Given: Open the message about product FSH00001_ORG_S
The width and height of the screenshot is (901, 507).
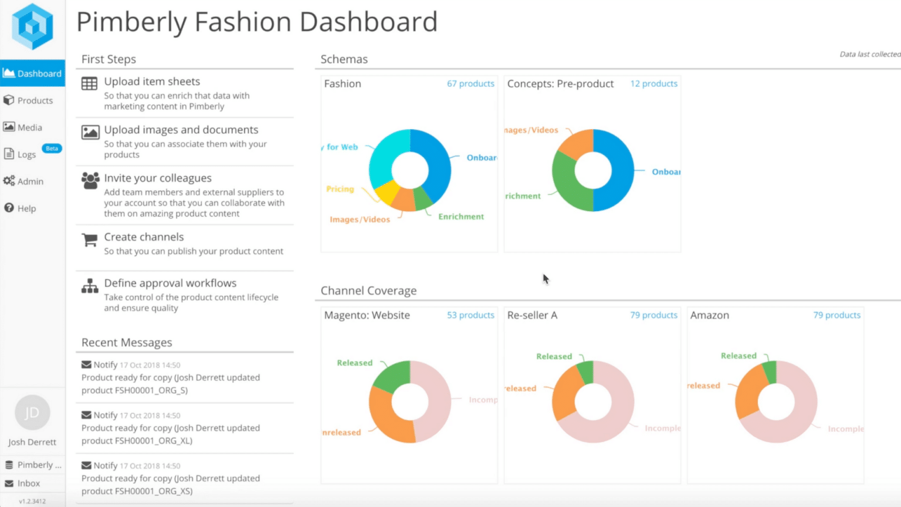Looking at the screenshot, I should coord(185,377).
